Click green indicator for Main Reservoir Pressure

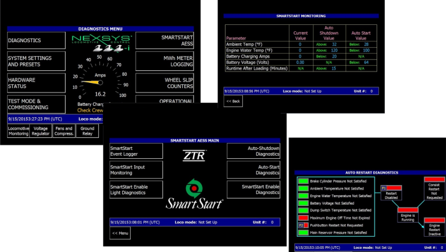point(303,233)
